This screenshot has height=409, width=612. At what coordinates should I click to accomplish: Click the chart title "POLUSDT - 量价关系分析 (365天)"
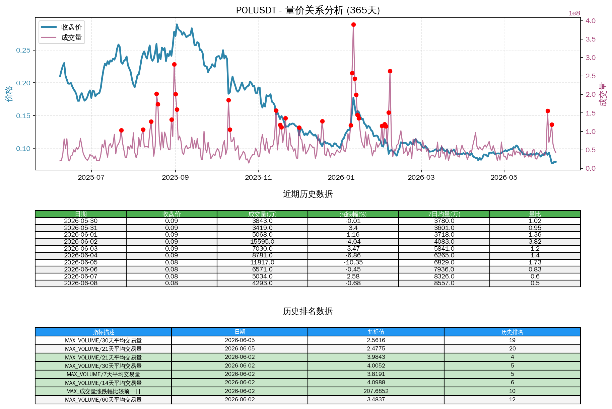coord(308,10)
